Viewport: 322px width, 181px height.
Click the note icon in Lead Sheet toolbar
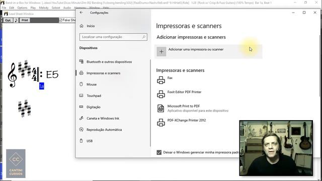(16, 20)
